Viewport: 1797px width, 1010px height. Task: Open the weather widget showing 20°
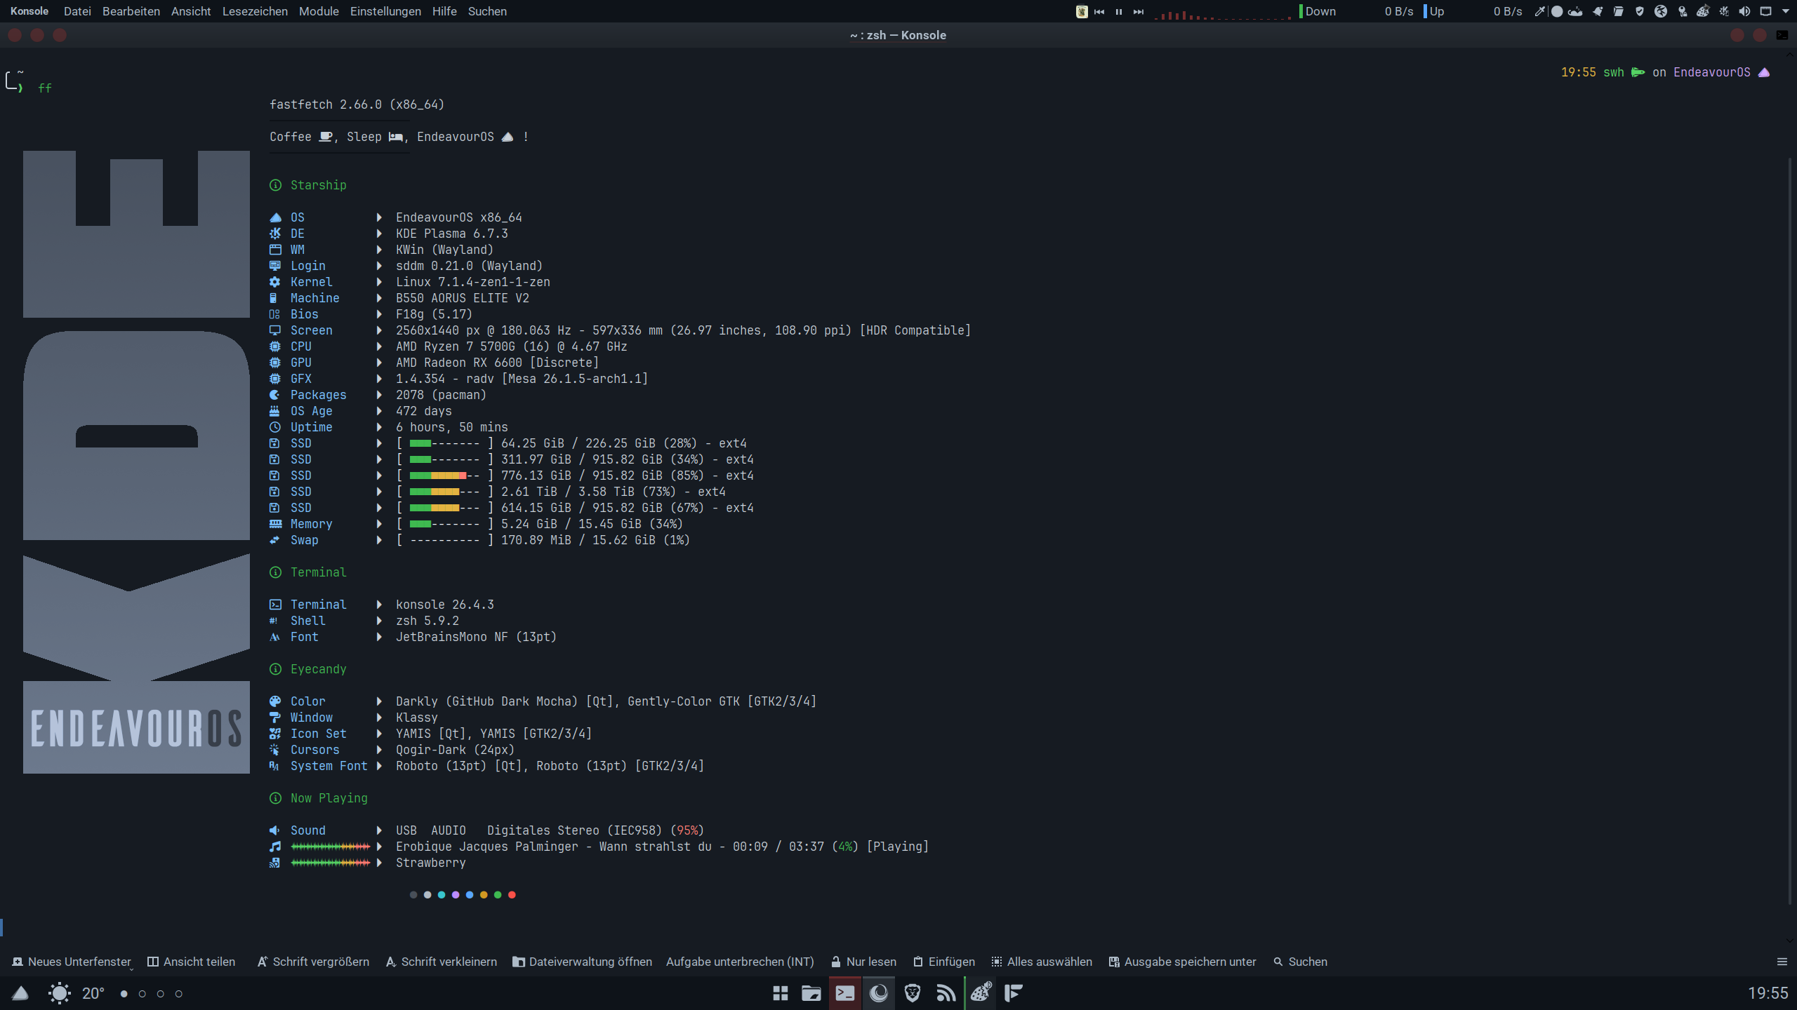pos(77,993)
